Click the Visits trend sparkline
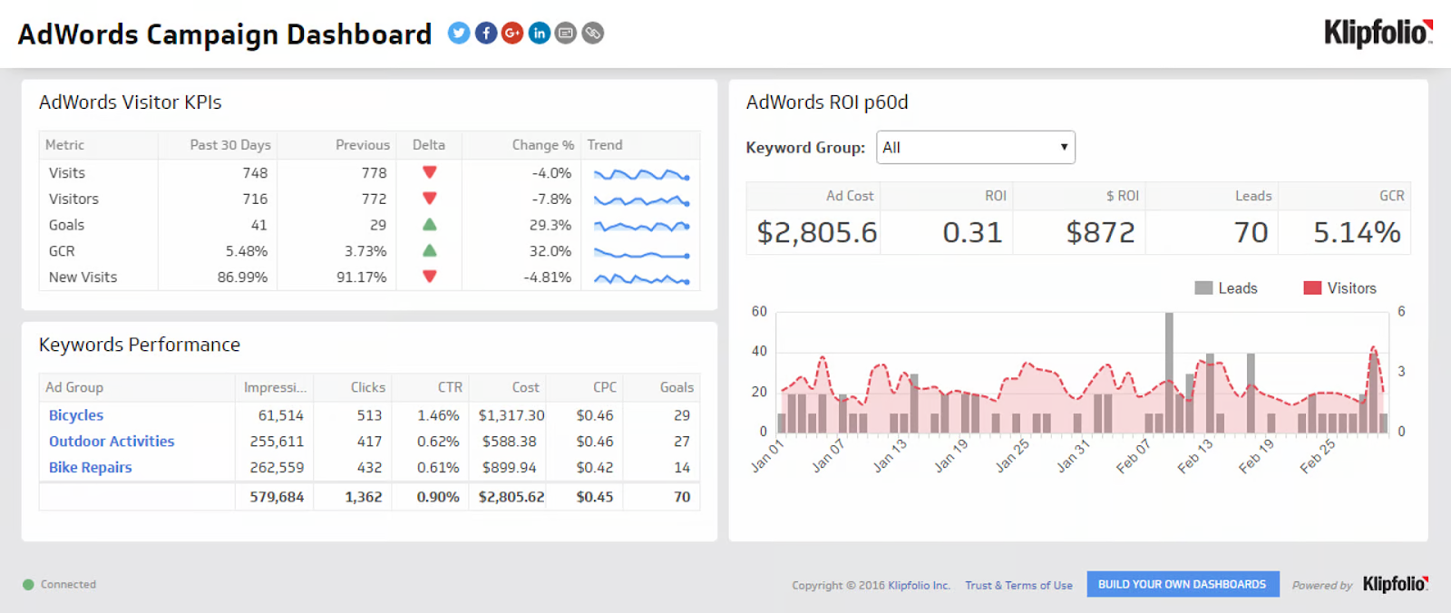Screen dimensions: 1451x613 click(x=641, y=174)
